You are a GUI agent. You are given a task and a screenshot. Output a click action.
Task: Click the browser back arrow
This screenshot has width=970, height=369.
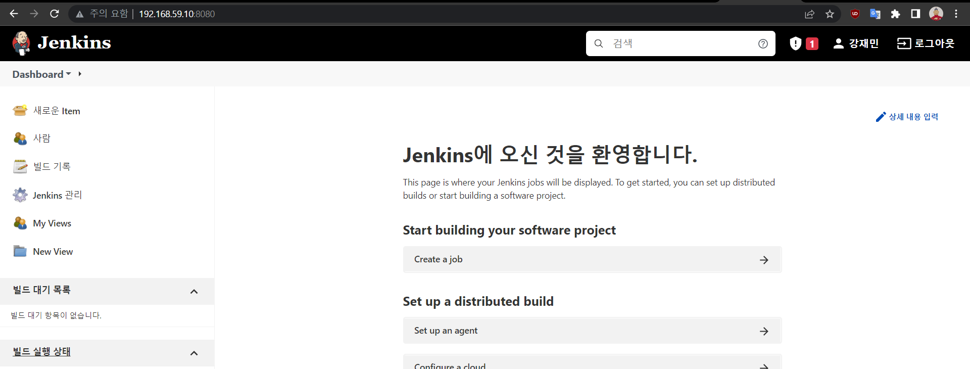[x=14, y=14]
